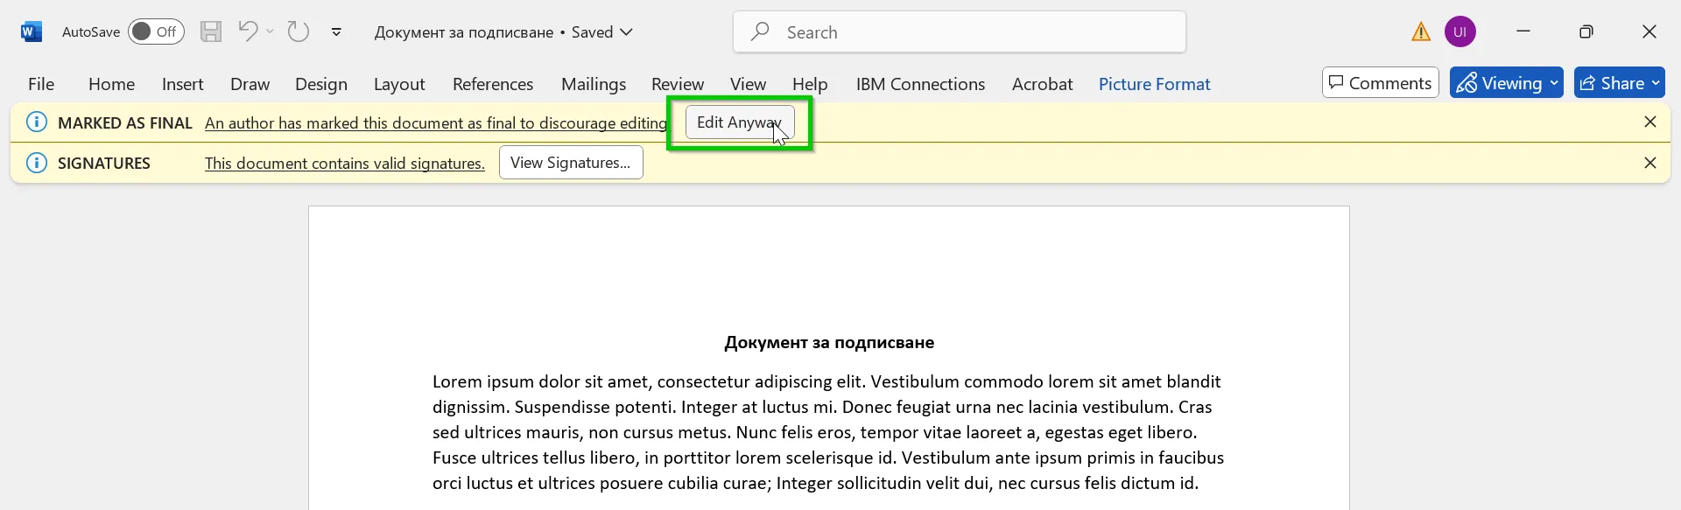Open the UI user account avatar

tap(1460, 31)
